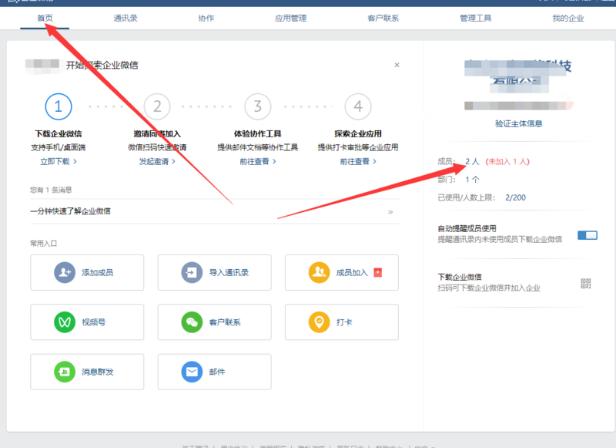This screenshot has height=448, width=616.
Task: Toggle the 自动提醒成员使用 switch
Action: click(x=588, y=235)
